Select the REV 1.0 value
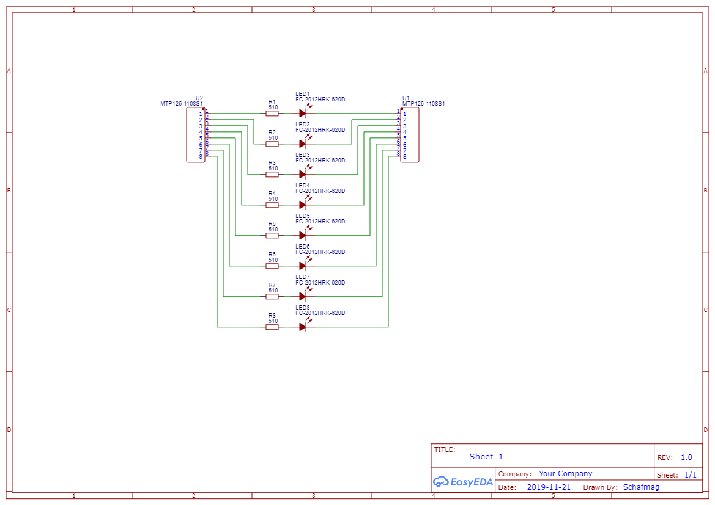The height and width of the screenshot is (505, 715). click(x=686, y=457)
